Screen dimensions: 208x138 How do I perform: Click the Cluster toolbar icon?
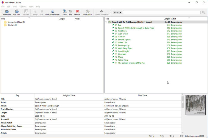(26, 12)
